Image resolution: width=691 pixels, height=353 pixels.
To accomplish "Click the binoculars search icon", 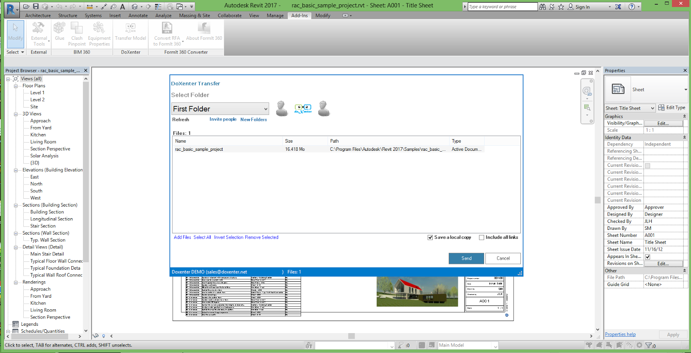I will coord(542,6).
